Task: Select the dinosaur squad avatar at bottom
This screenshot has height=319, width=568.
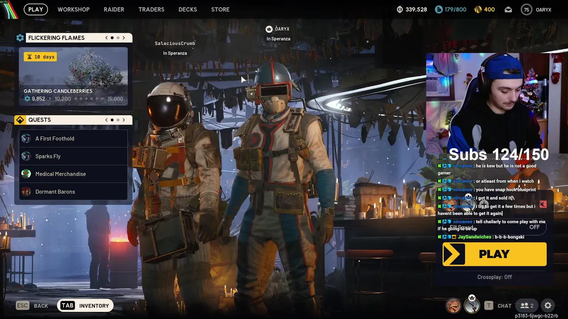Action: tap(453, 305)
